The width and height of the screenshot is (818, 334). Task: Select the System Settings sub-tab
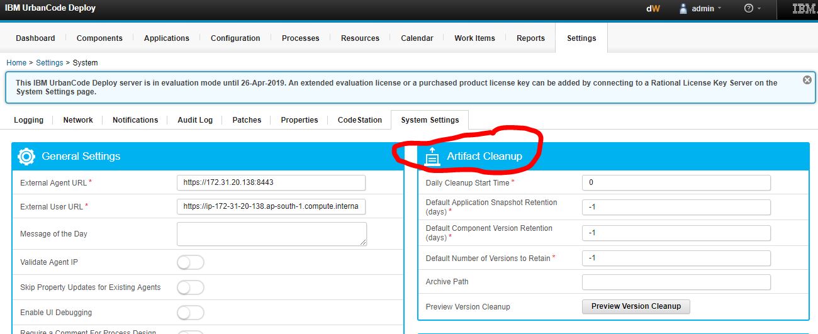click(430, 120)
